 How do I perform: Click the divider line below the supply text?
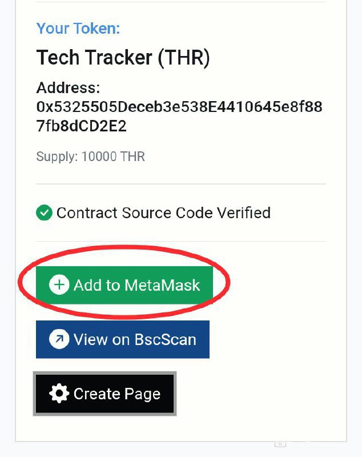coord(181,184)
